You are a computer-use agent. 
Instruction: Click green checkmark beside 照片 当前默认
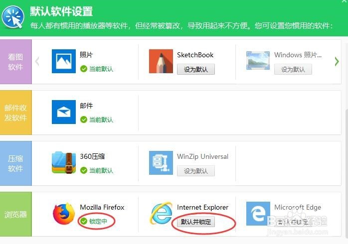click(x=84, y=69)
